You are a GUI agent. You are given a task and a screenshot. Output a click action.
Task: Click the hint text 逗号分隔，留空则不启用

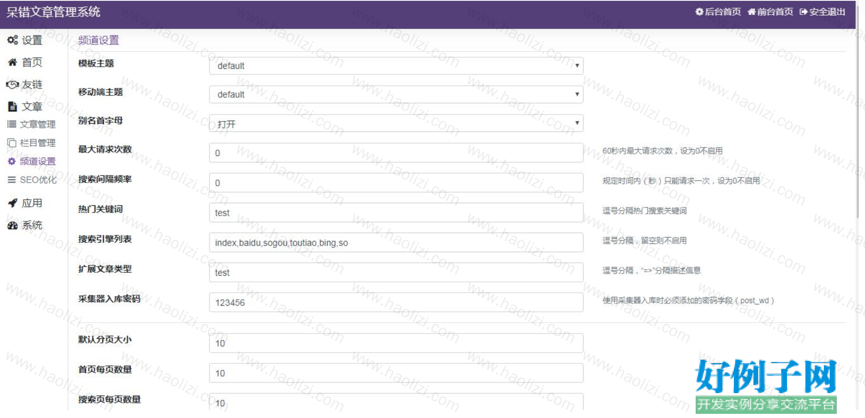coord(644,241)
